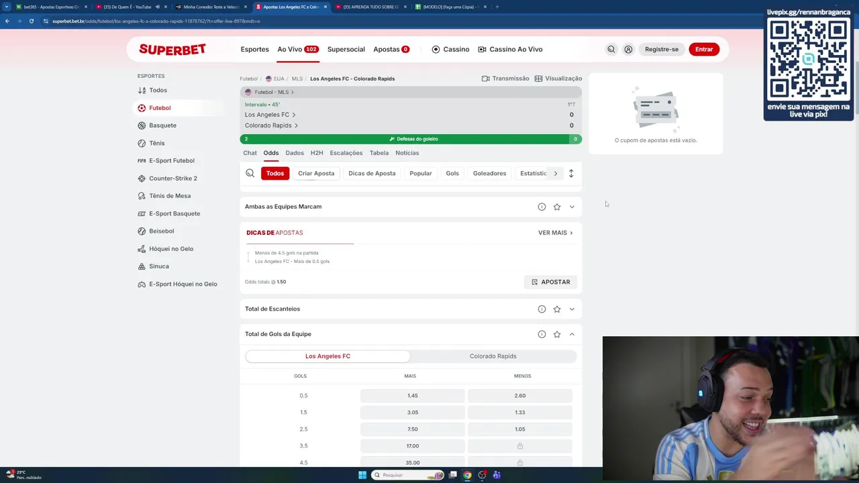Switch to the Chat tab
Viewport: 859px width, 483px height.
[250, 153]
